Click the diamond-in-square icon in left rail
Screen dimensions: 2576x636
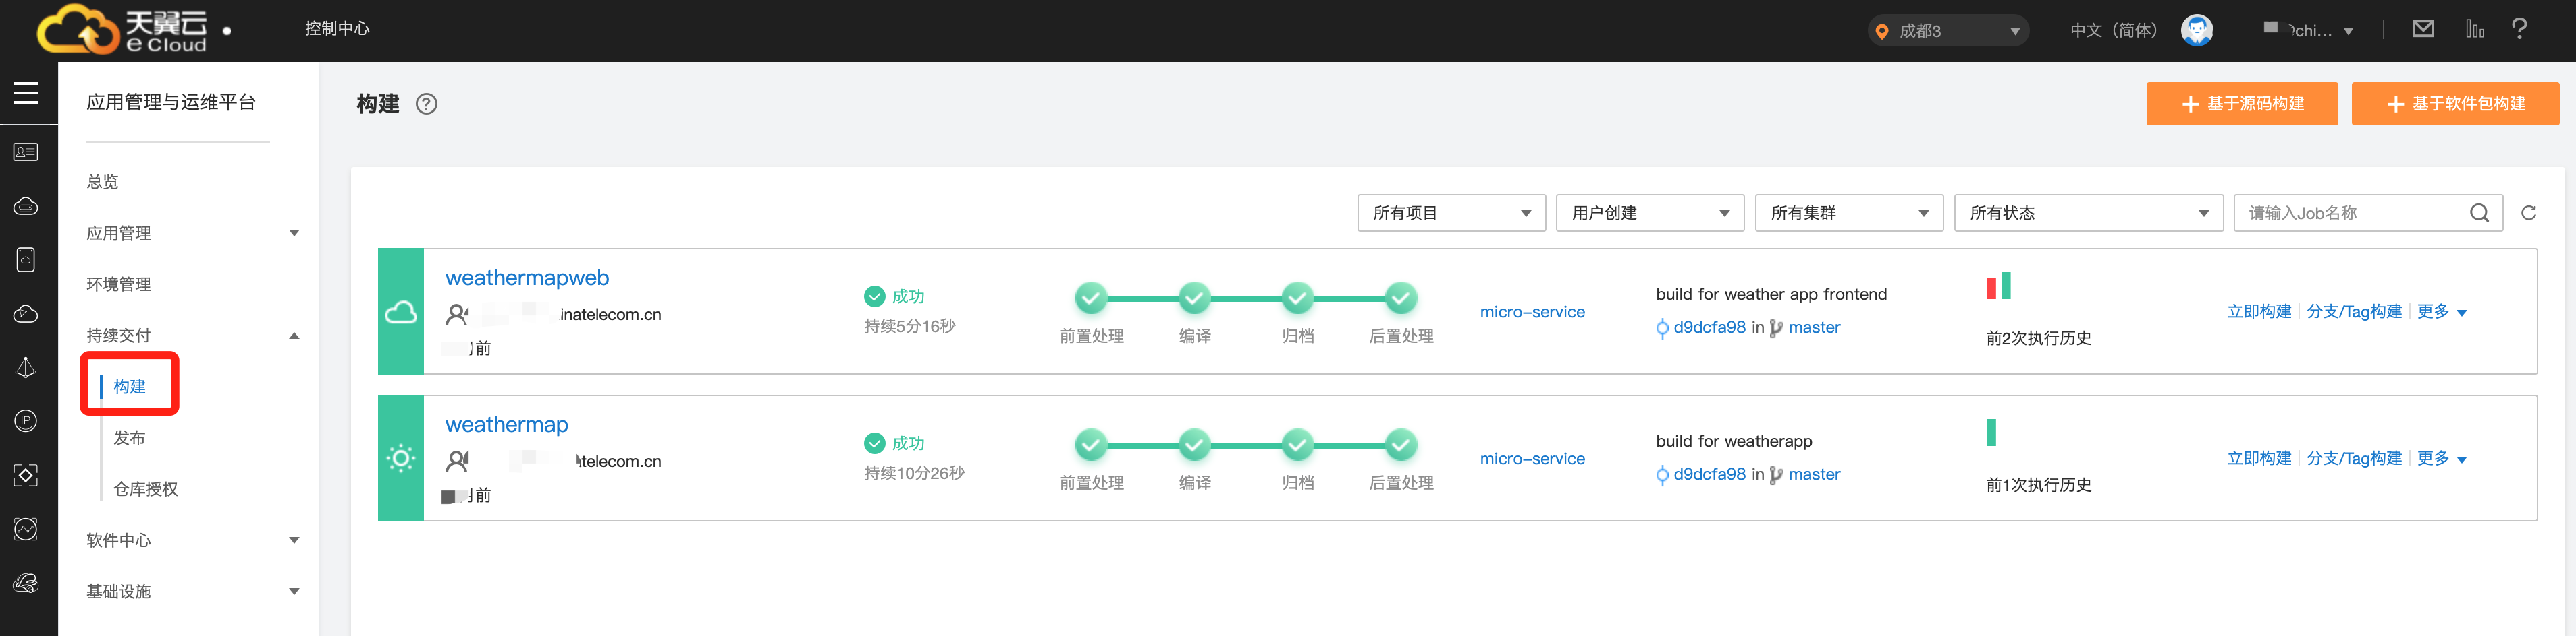(x=26, y=474)
